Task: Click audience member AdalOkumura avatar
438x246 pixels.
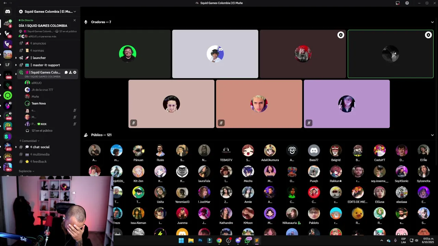Action: [270, 150]
